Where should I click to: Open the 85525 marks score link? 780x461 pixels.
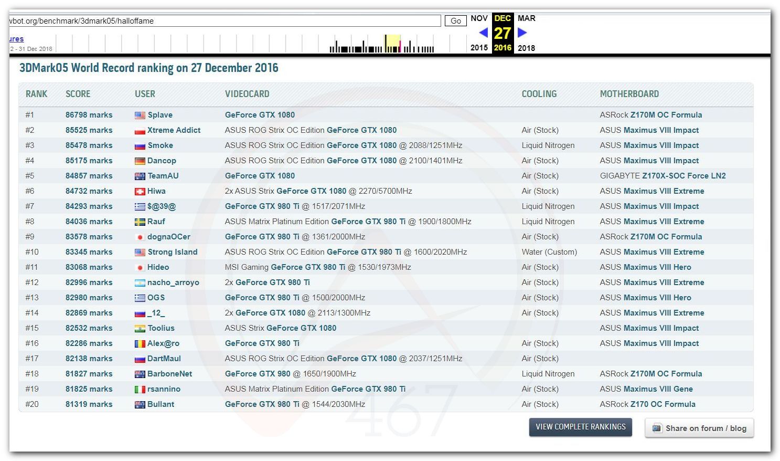coord(89,130)
